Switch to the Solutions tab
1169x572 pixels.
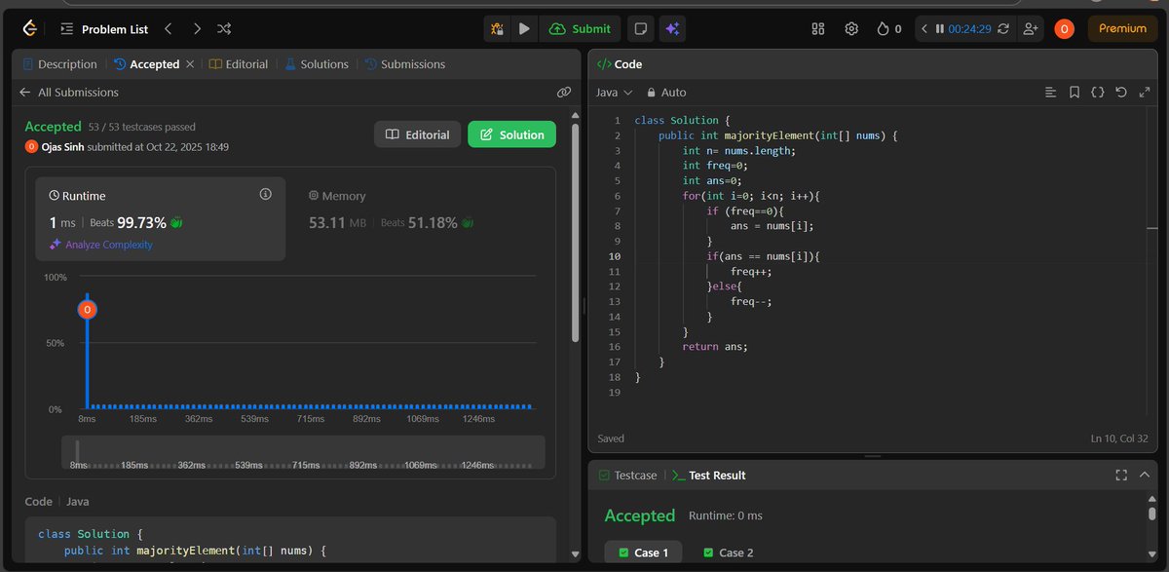click(317, 64)
